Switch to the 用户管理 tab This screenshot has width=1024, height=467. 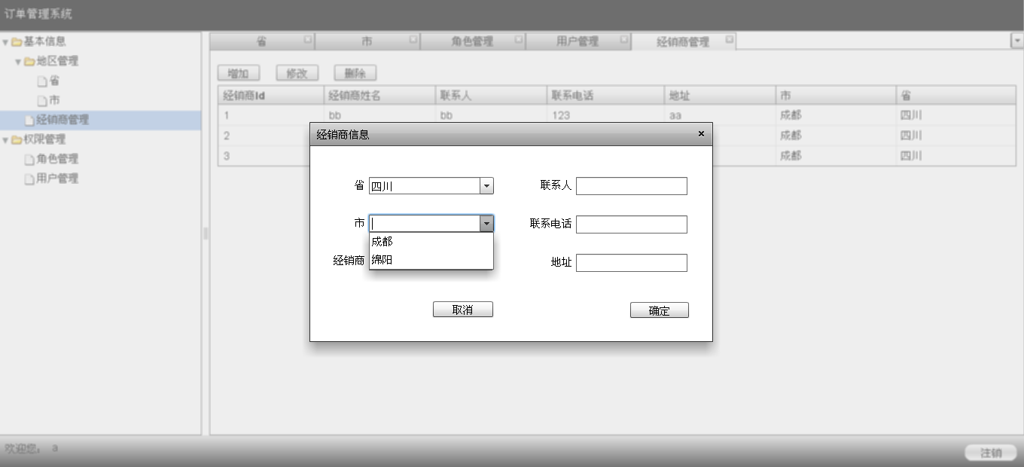click(578, 41)
